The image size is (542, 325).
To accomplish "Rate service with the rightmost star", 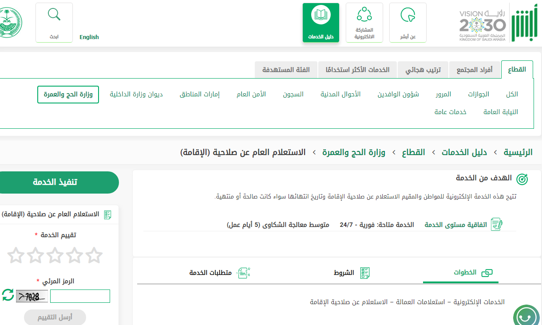I will click(x=94, y=255).
